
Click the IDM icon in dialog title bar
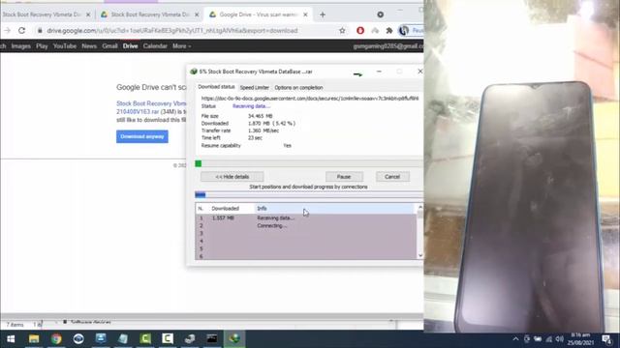tap(194, 72)
